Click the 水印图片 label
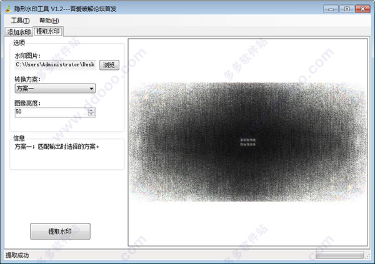This screenshot has height=264, width=375. 27,56
